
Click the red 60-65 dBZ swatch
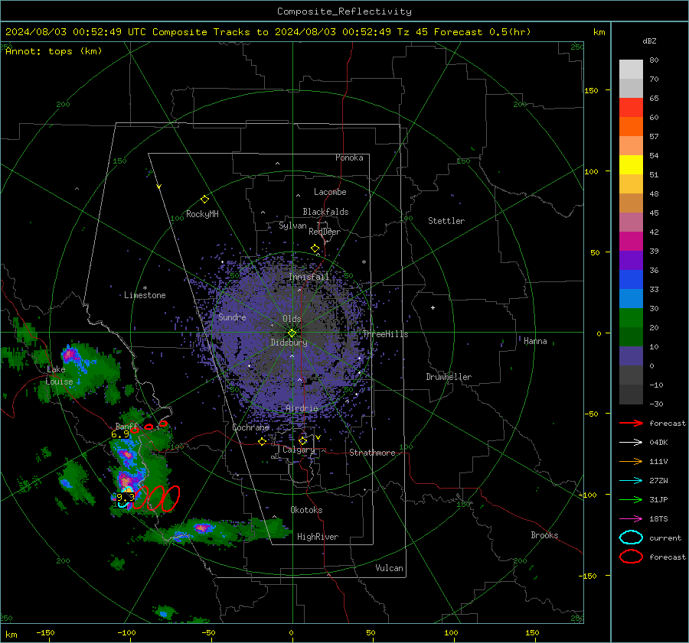pyautogui.click(x=631, y=108)
